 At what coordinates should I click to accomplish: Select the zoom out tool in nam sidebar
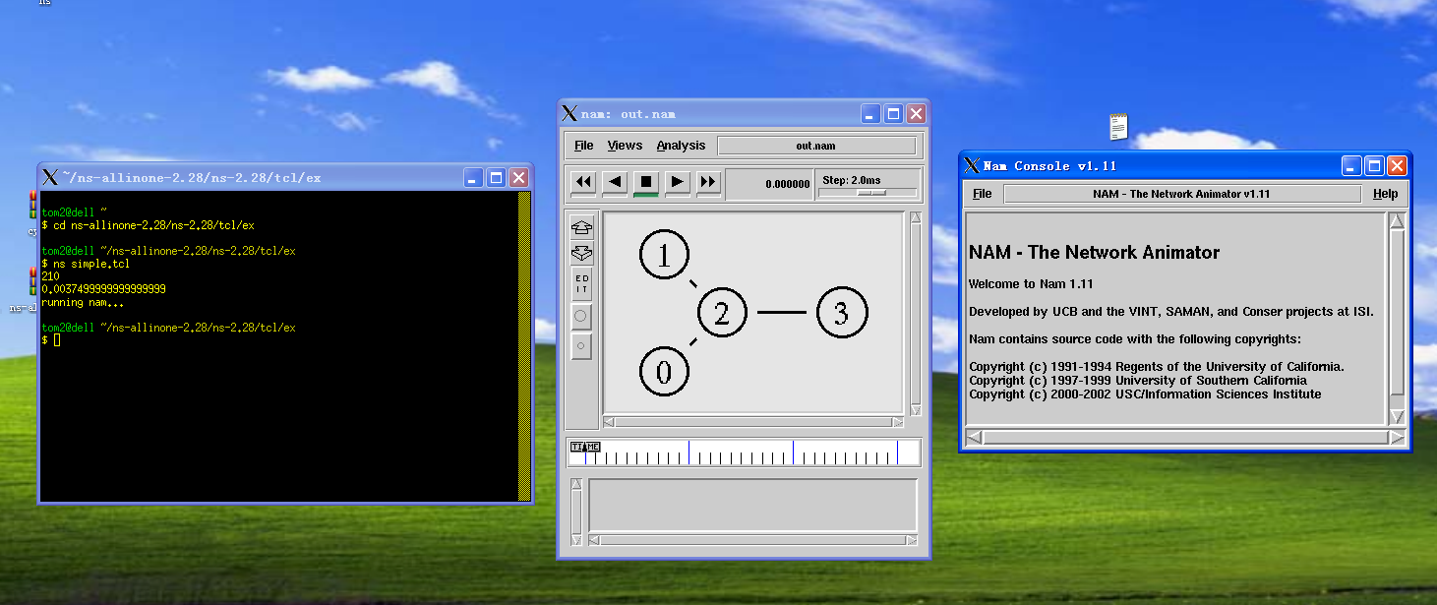tap(581, 253)
